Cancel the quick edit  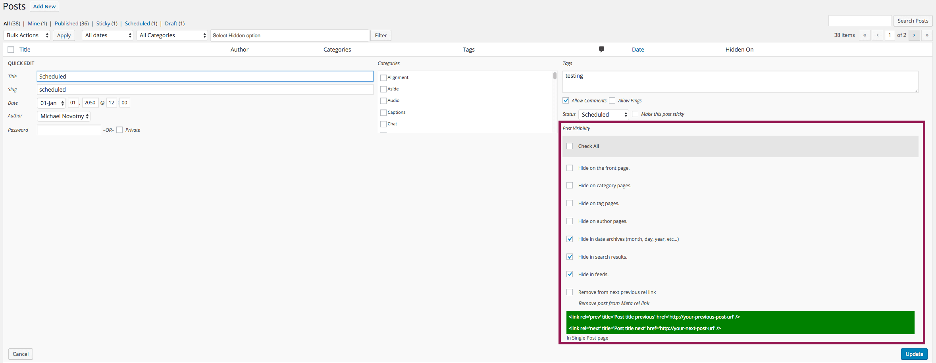21,354
